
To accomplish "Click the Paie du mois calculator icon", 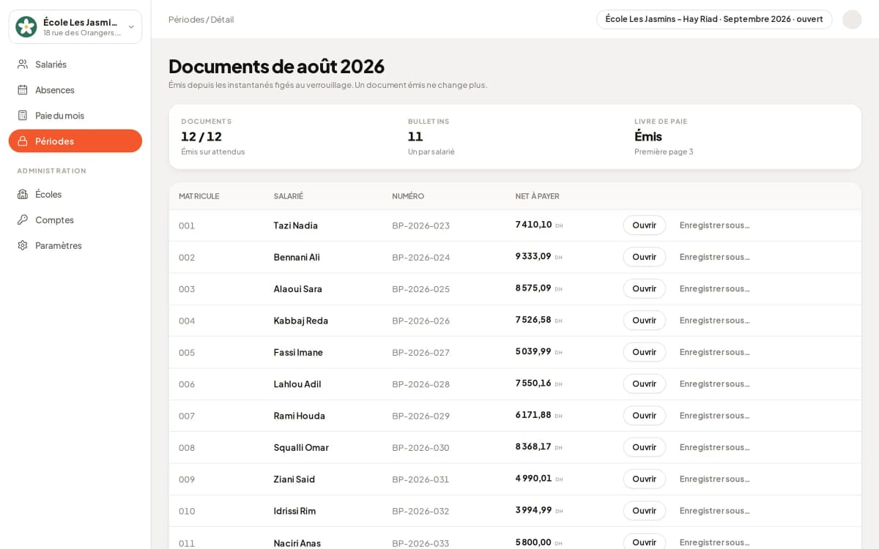I will point(23,116).
